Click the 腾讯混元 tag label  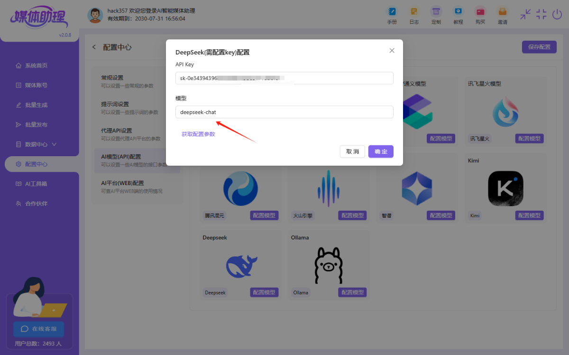tap(215, 215)
